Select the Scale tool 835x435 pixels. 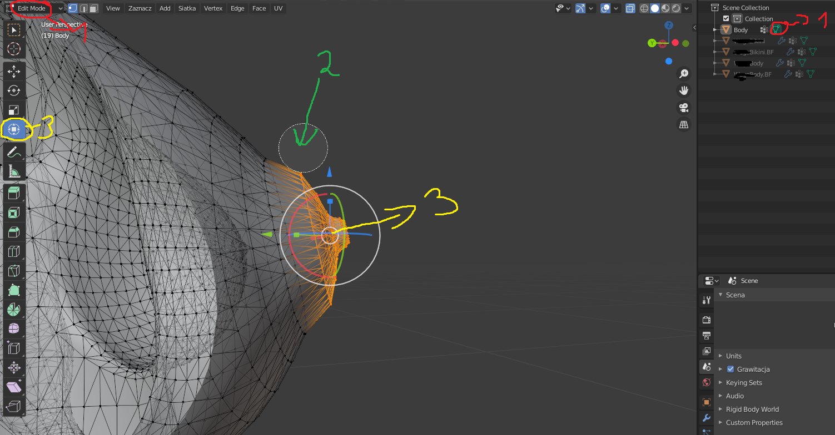pyautogui.click(x=13, y=110)
